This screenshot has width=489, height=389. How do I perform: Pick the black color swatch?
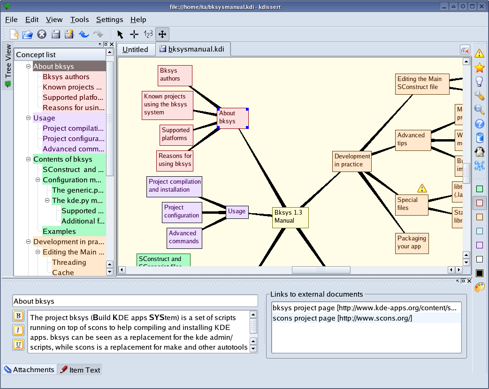[x=480, y=273]
